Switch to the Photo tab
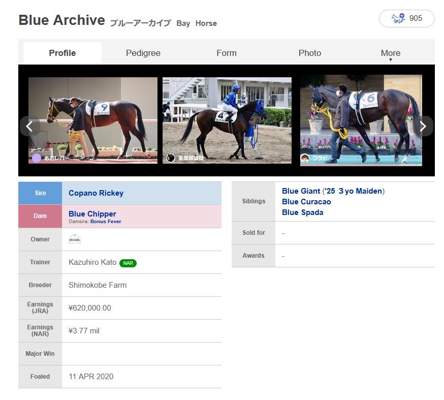The height and width of the screenshot is (400, 444). [310, 53]
